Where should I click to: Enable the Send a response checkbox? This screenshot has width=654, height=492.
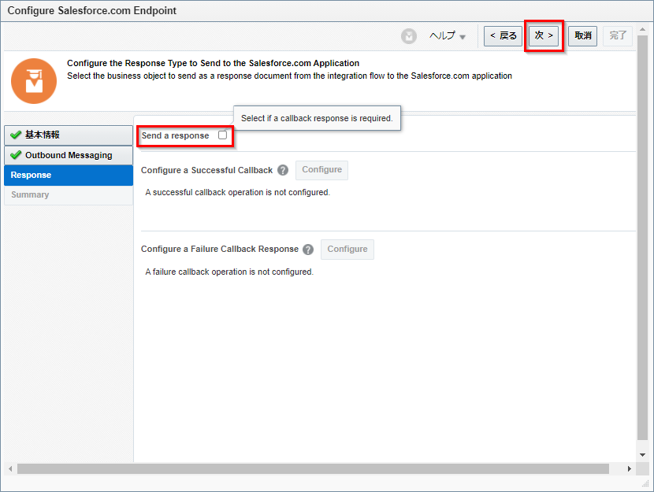pos(222,135)
